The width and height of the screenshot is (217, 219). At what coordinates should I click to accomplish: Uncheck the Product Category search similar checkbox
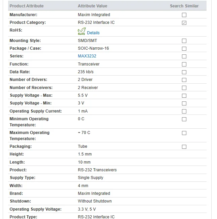pyautogui.click(x=184, y=23)
